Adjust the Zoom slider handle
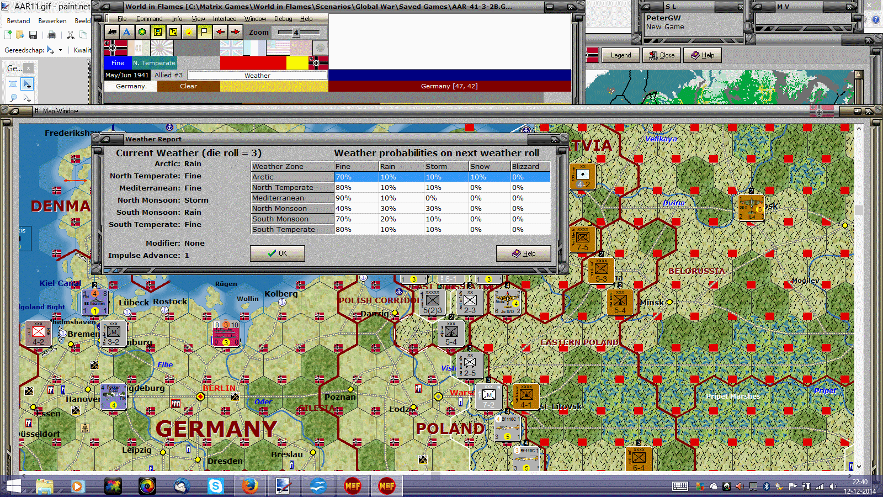 [296, 33]
